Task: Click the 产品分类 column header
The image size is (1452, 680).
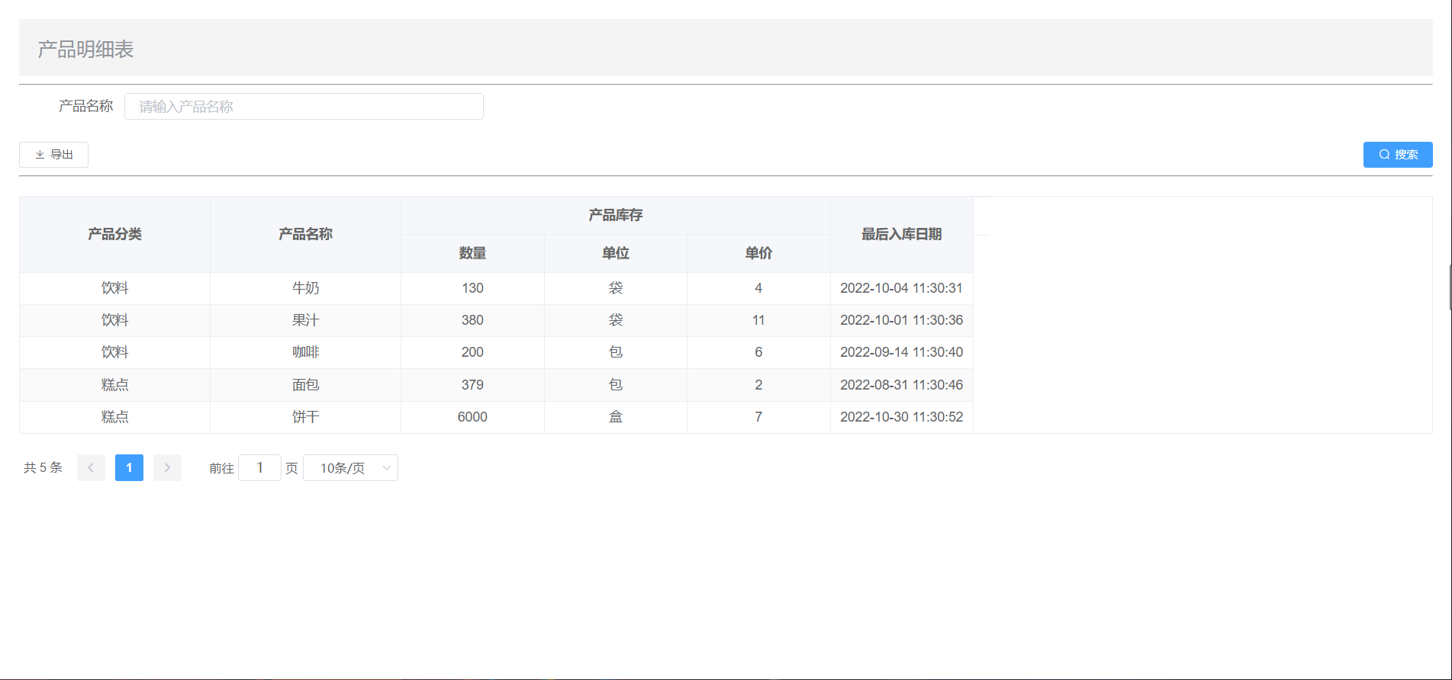Action: [x=114, y=234]
